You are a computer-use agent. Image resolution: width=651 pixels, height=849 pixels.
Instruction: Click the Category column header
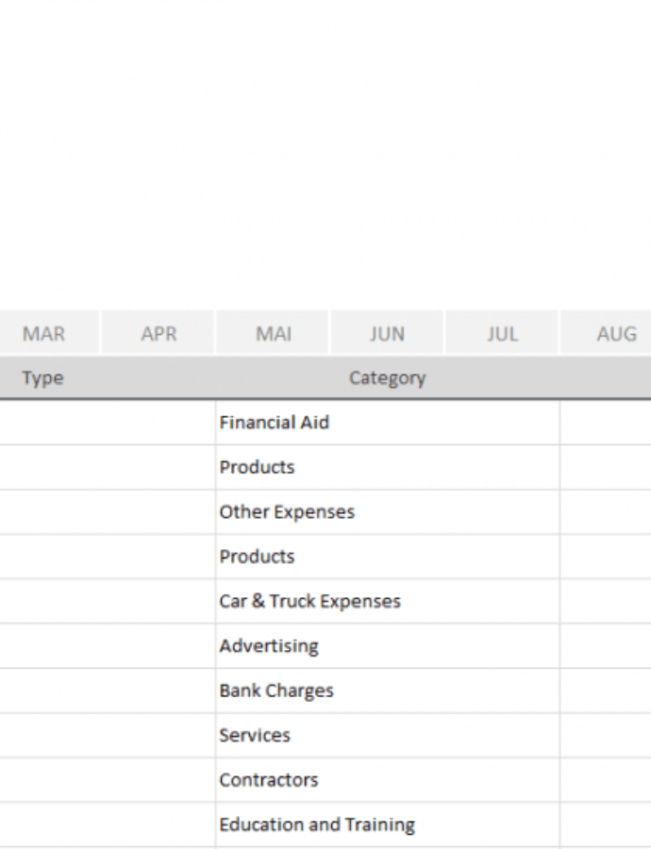click(387, 378)
